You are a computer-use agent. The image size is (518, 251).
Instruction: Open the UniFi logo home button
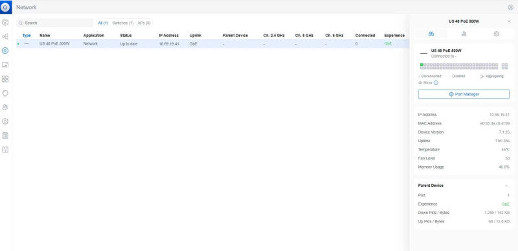[6, 7]
